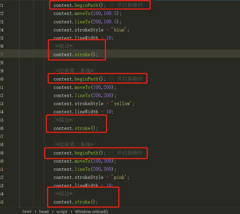Open the script breadcrumb segment
Image resolution: width=240 pixels, height=214 pixels.
tap(62, 212)
